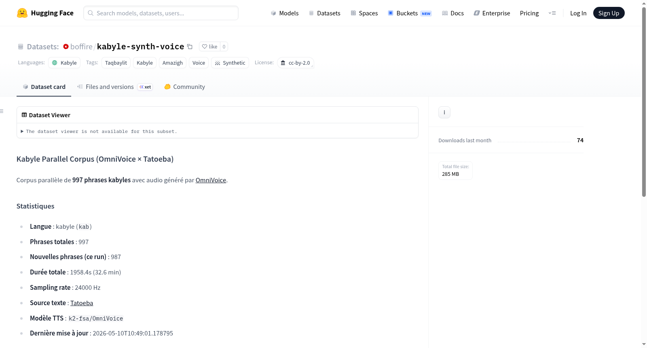The height and width of the screenshot is (348, 647).
Task: Open the Tatoeba source link
Action: point(82,303)
